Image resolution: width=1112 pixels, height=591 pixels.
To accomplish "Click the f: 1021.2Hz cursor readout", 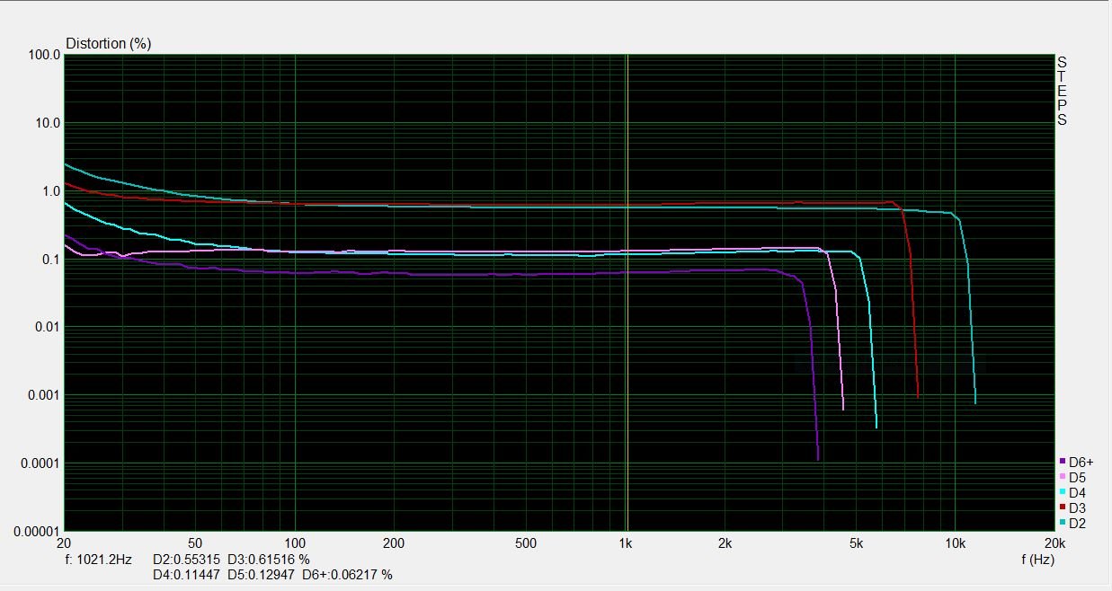I will click(x=99, y=559).
